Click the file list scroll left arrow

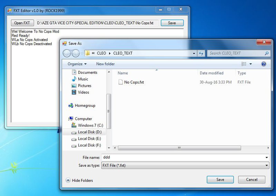(115, 148)
